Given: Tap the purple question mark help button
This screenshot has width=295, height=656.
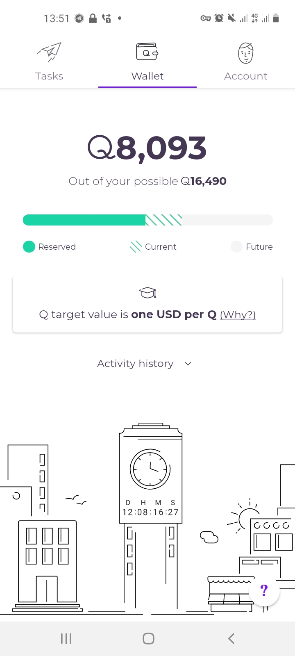Looking at the screenshot, I should coord(264,590).
